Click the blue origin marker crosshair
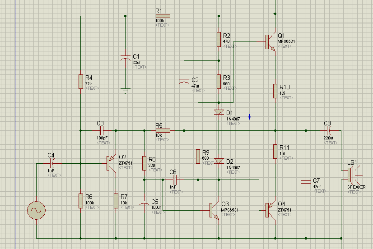 tap(249, 117)
